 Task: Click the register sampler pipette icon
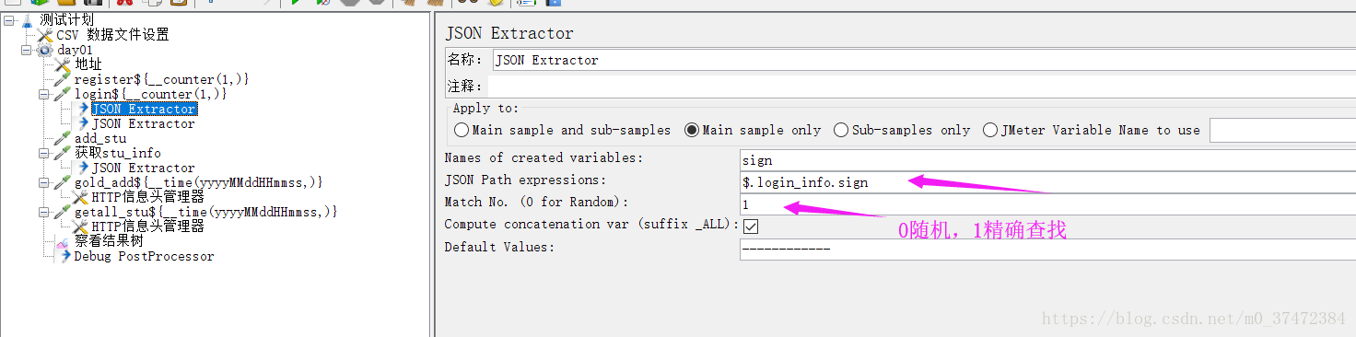(x=62, y=79)
